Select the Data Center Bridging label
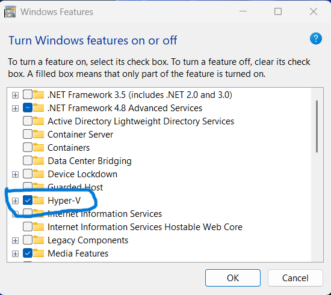The height and width of the screenshot is (295, 331). coord(90,161)
